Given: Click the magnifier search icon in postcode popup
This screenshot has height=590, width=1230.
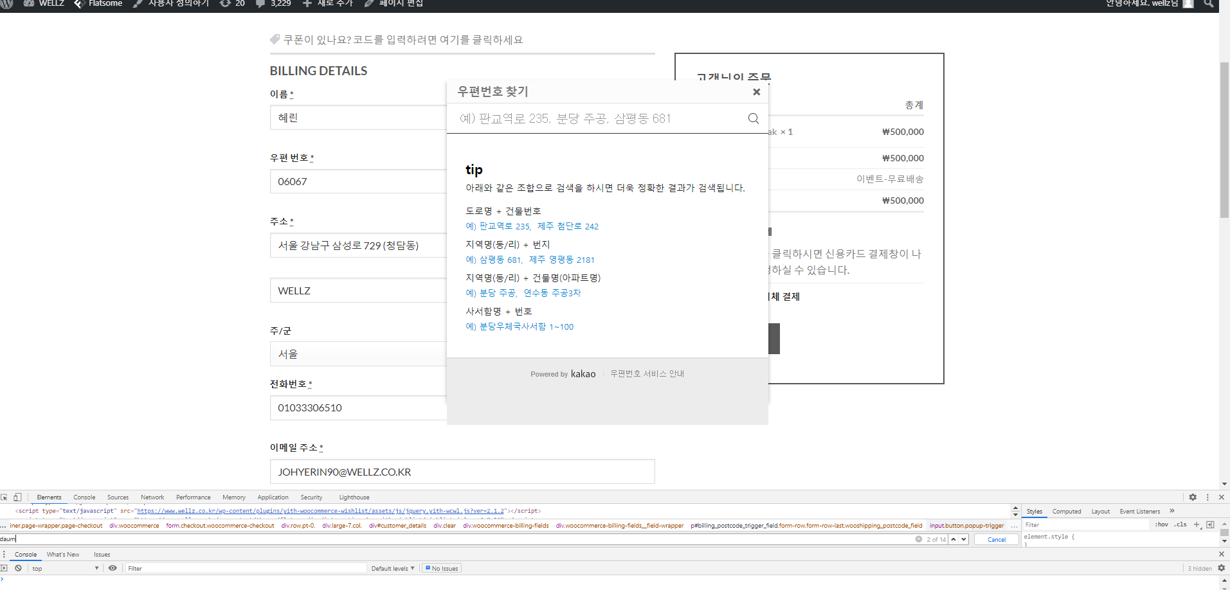Looking at the screenshot, I should click(x=754, y=118).
